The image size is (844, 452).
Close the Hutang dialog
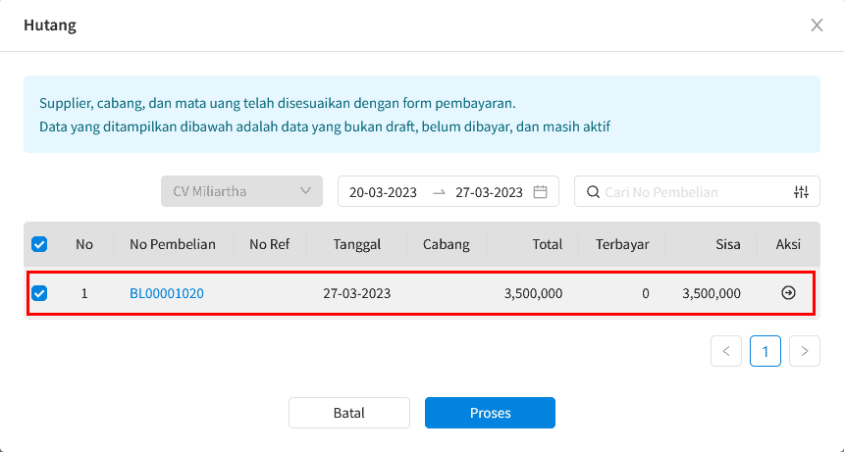817,25
